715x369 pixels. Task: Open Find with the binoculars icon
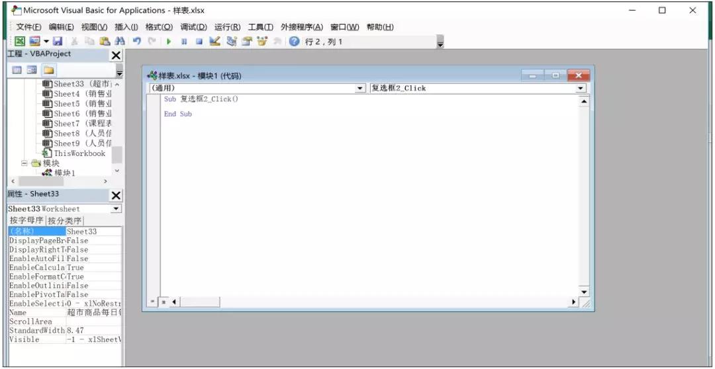pyautogui.click(x=120, y=42)
